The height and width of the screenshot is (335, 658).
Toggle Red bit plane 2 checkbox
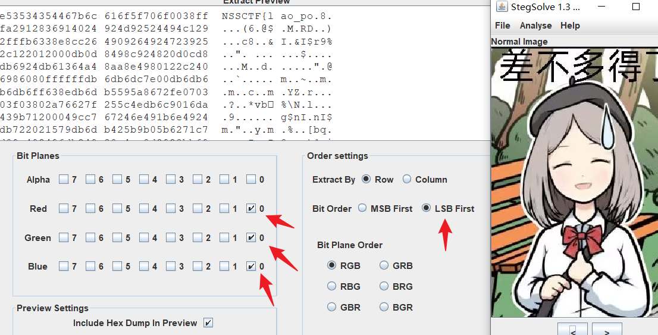[198, 208]
